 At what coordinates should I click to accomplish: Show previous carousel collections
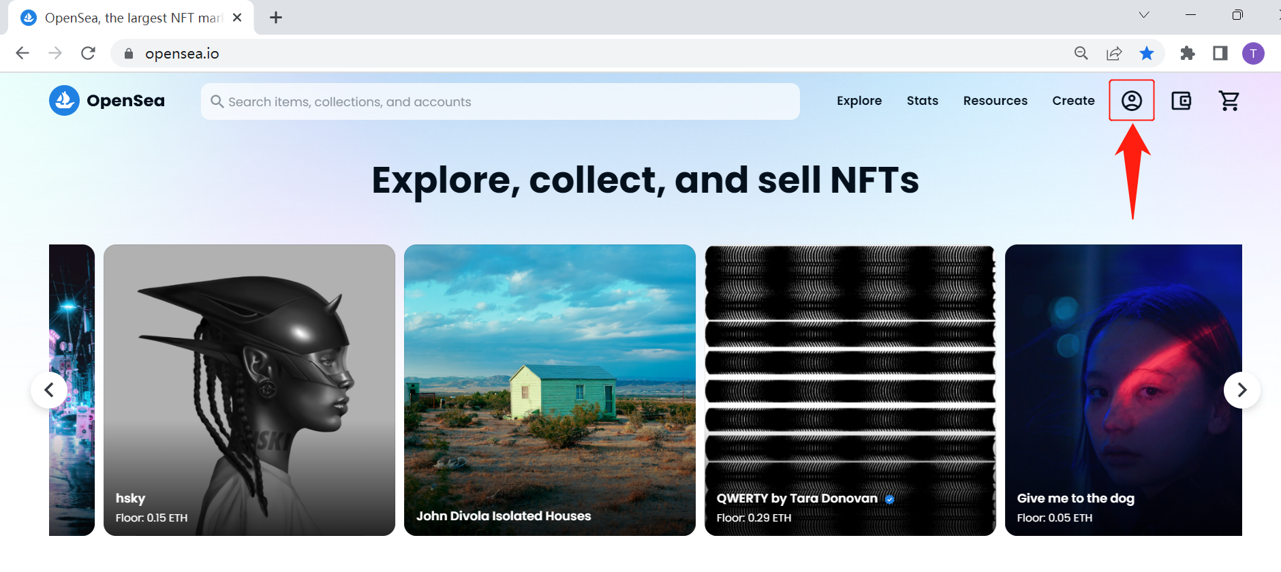click(49, 390)
